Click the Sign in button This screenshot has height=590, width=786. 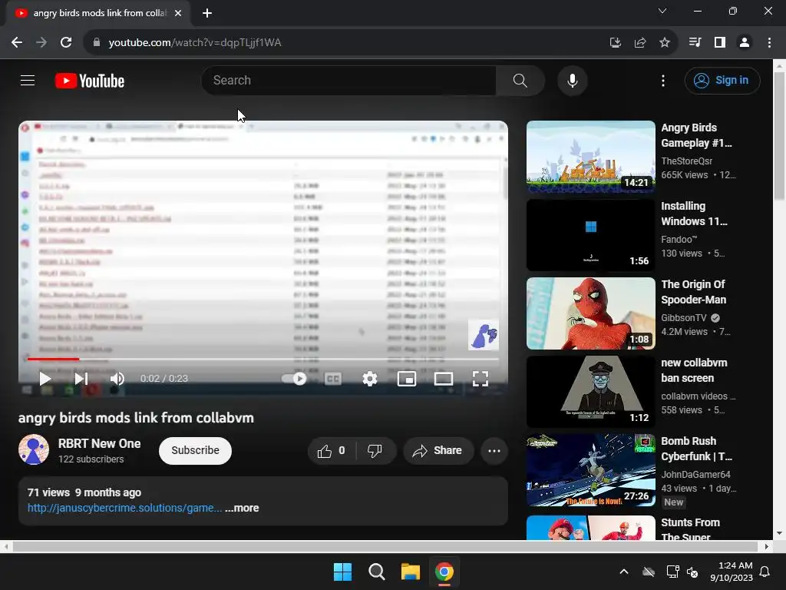tap(722, 80)
